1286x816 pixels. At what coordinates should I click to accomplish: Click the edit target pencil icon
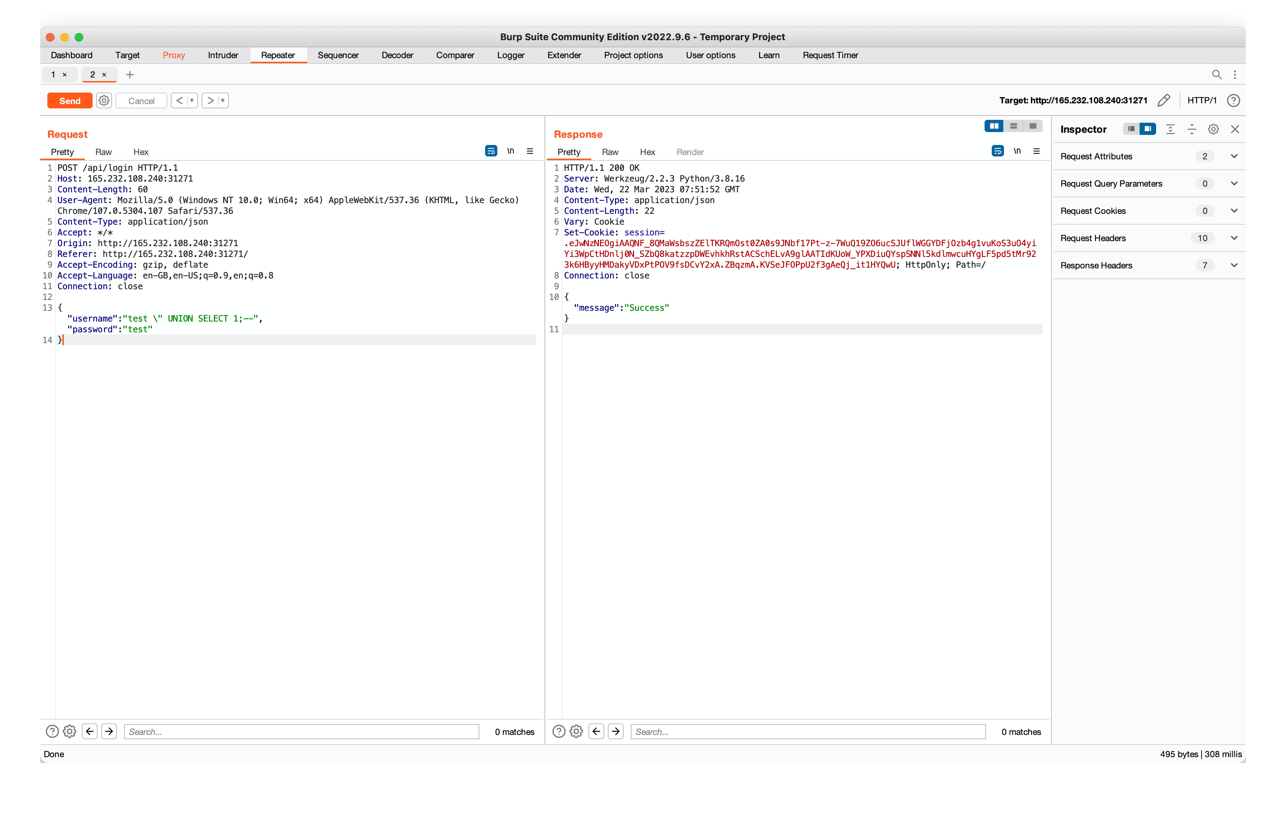tap(1164, 100)
